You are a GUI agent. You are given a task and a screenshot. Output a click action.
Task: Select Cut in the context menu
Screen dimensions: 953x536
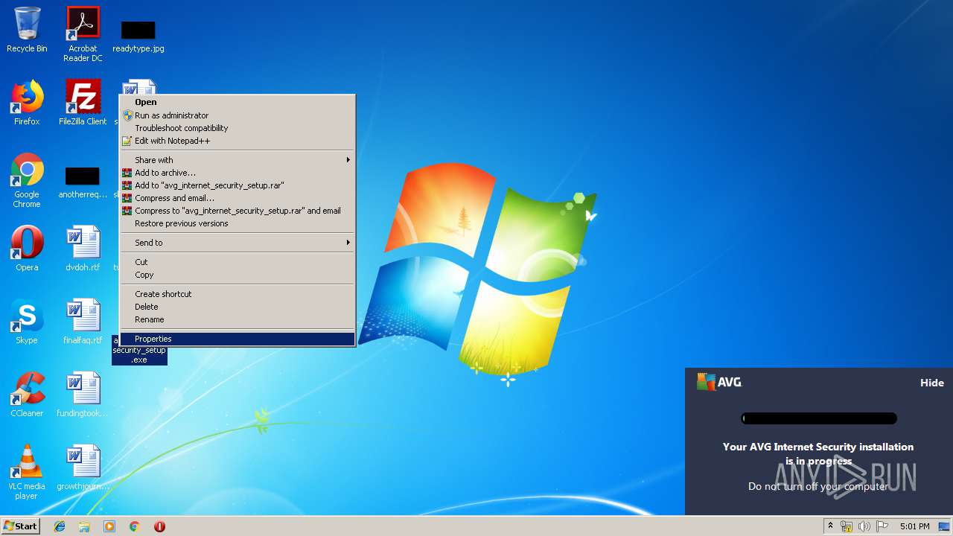[238, 262]
